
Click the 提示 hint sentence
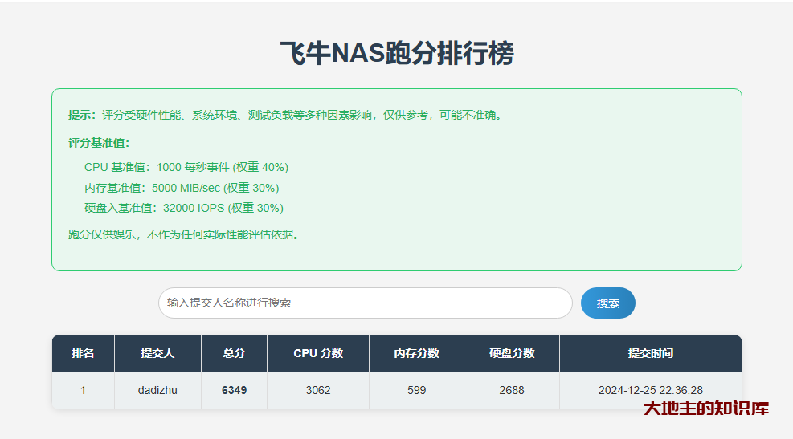pyautogui.click(x=287, y=116)
